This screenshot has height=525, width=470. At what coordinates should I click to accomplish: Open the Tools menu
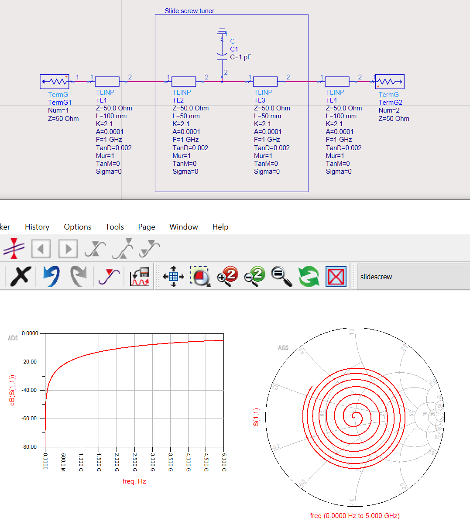[x=115, y=227]
